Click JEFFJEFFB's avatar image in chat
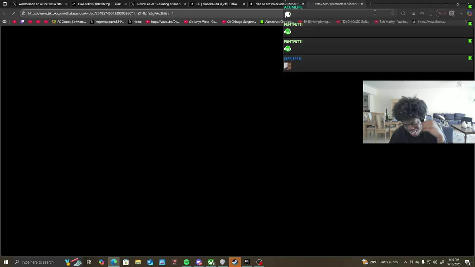This screenshot has width=475, height=267. click(288, 66)
